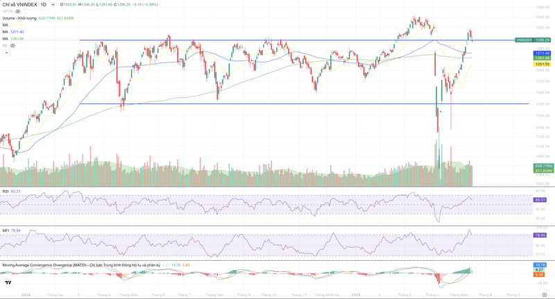Image resolution: width=555 pixels, height=299 pixels.
Task: Click the 1140.00 price axis label
Action: point(543,128)
